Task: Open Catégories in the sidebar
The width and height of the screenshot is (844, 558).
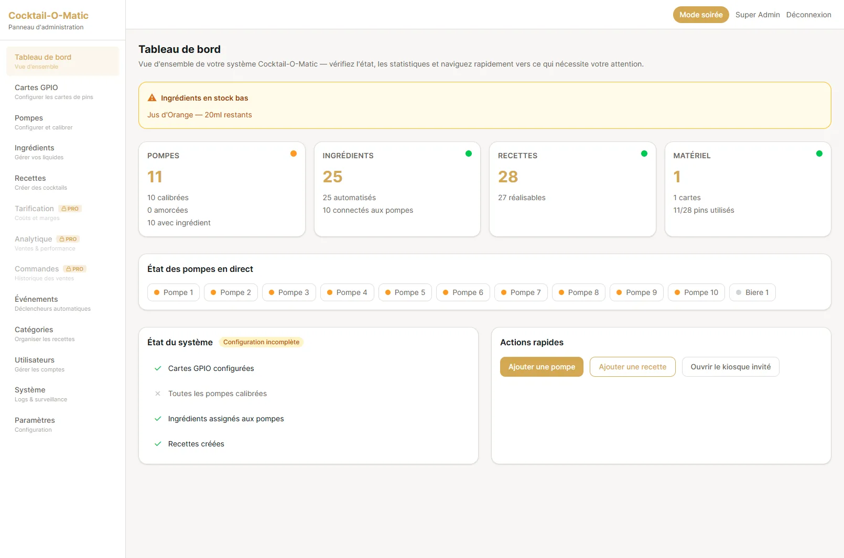Action: pyautogui.click(x=62, y=334)
